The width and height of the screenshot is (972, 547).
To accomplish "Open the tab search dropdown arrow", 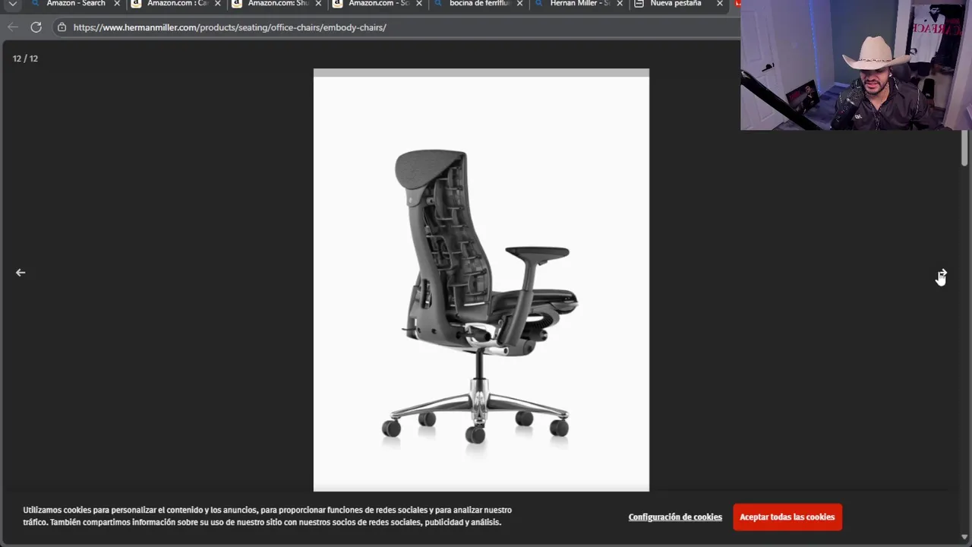I will pyautogui.click(x=13, y=4).
